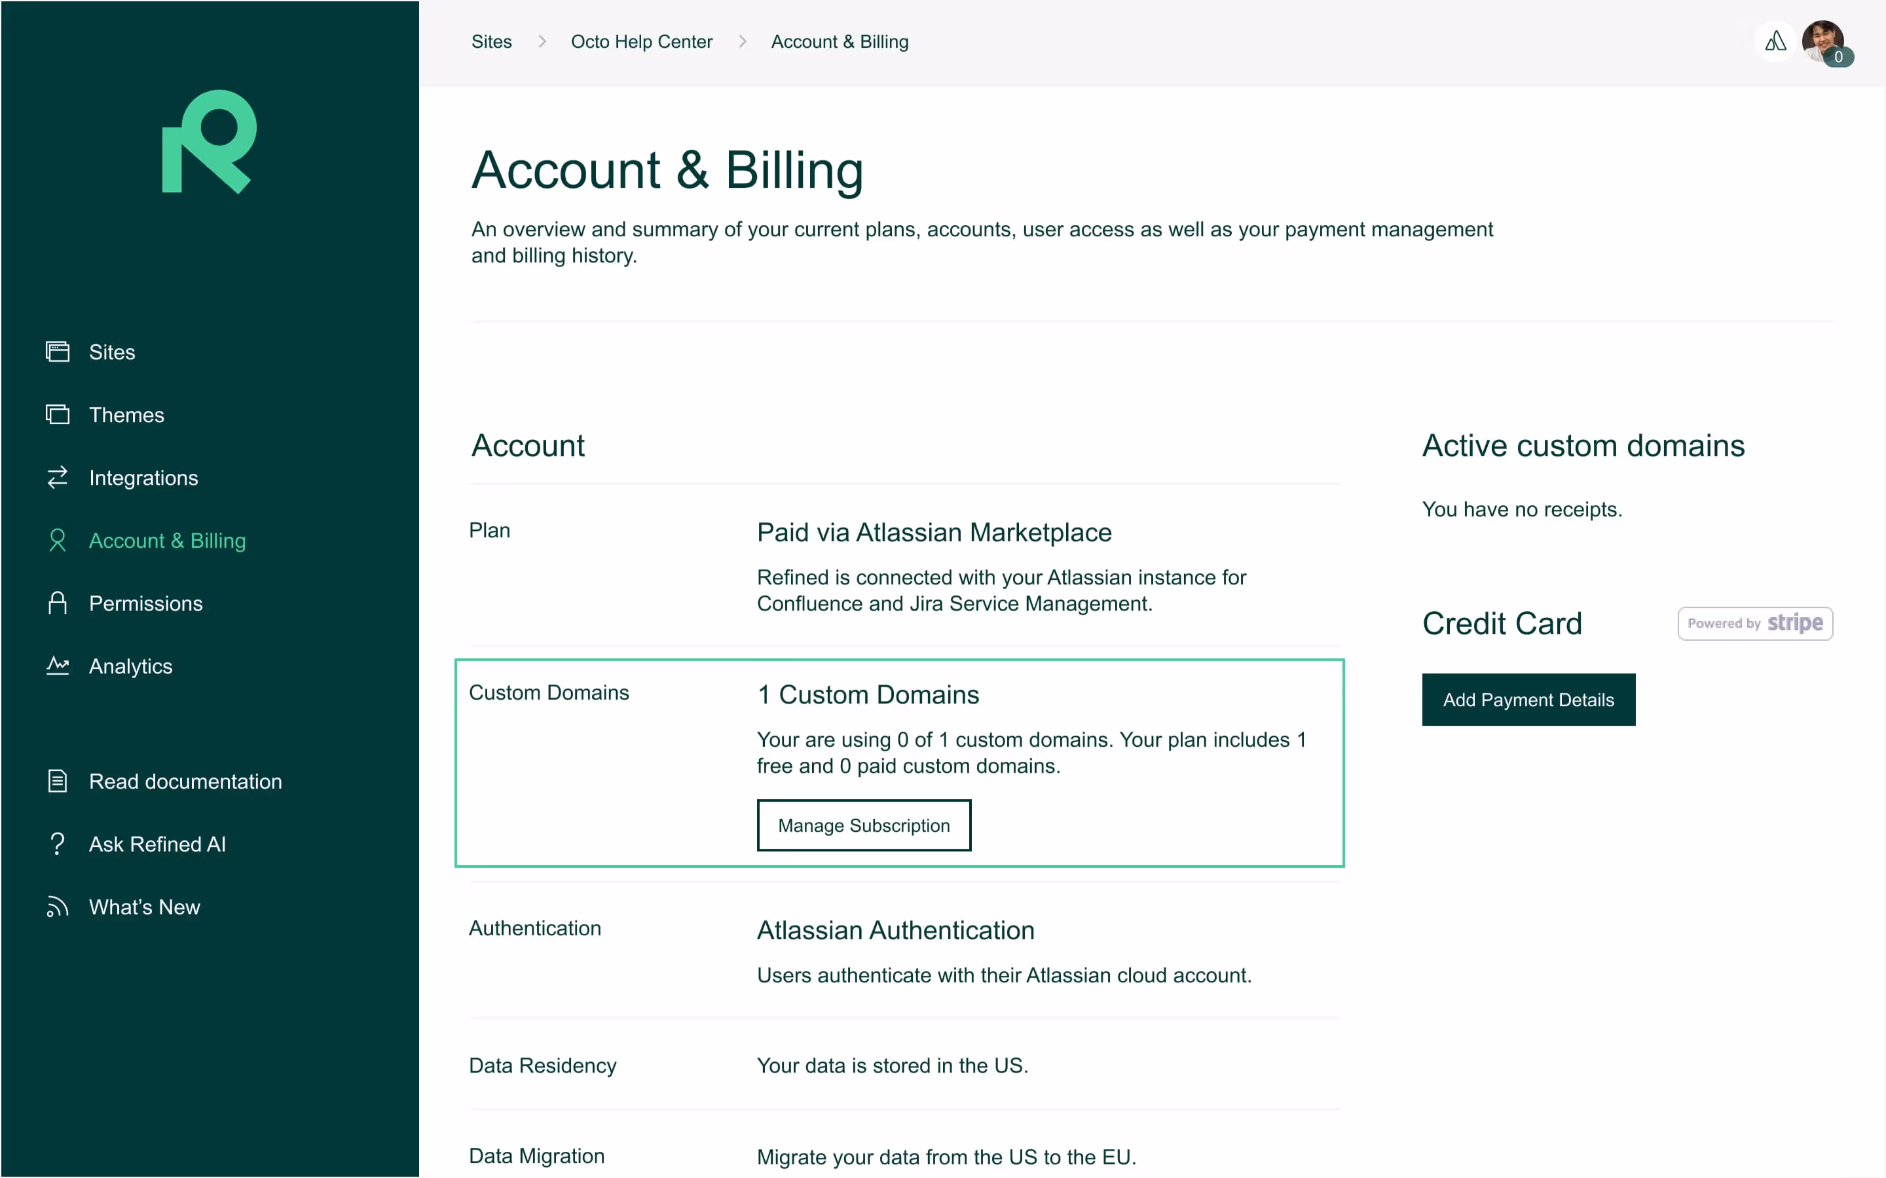Click the 'Plan' row label
Image resolution: width=1886 pixels, height=1178 pixels.
[489, 530]
